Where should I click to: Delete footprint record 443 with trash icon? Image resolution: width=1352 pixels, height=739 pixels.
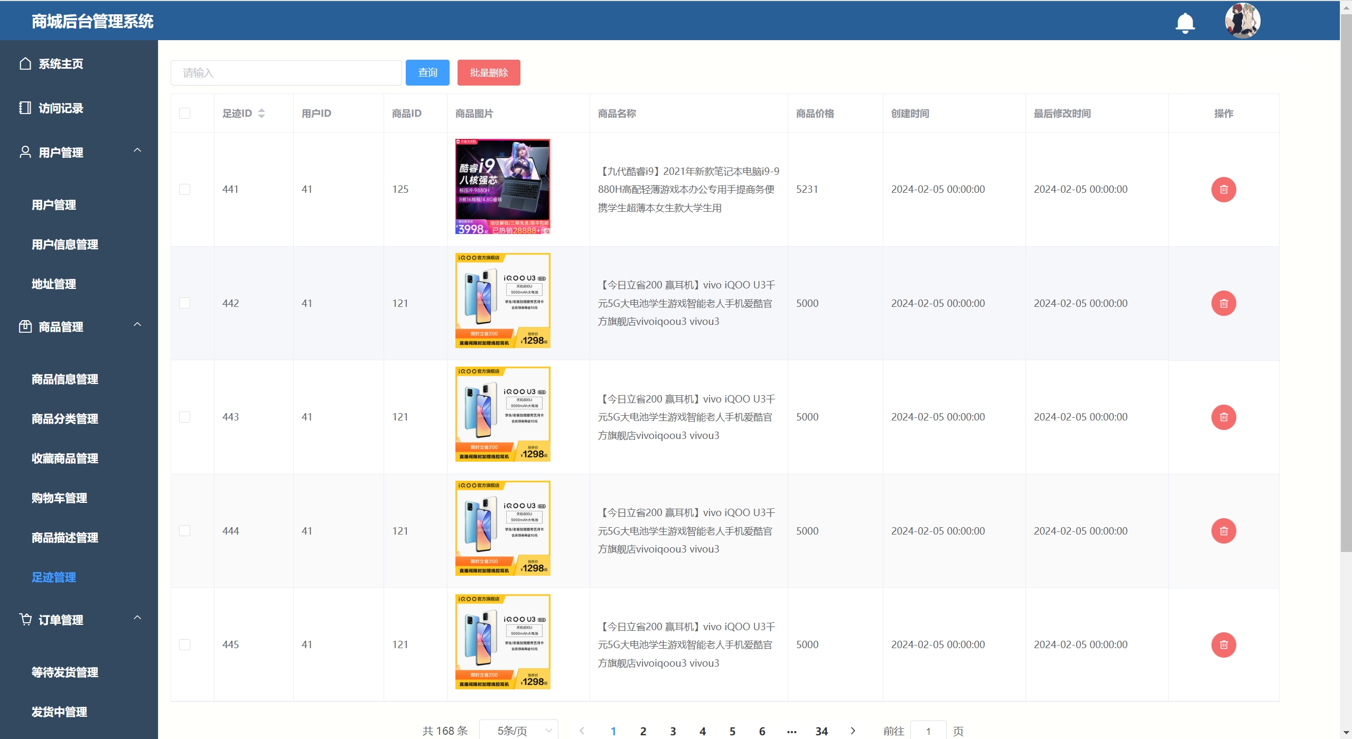click(x=1223, y=417)
